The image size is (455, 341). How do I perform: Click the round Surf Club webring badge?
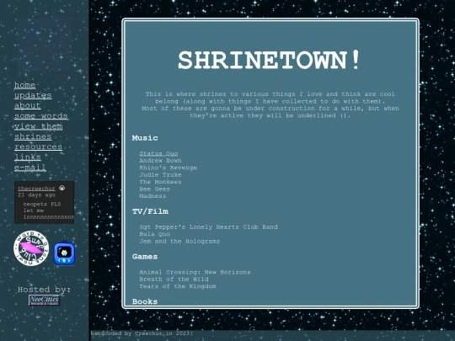(x=31, y=248)
